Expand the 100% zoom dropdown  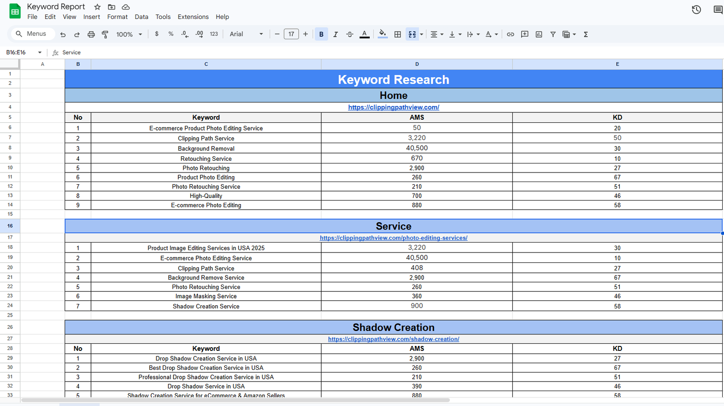tap(129, 34)
